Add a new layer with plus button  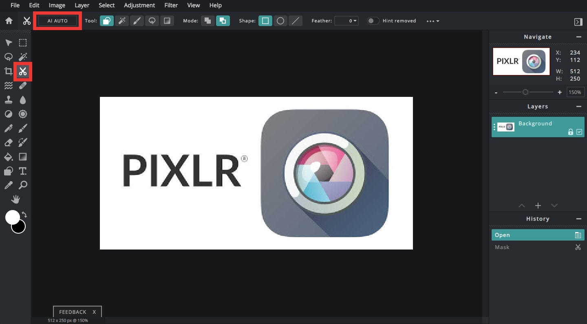[x=538, y=206]
